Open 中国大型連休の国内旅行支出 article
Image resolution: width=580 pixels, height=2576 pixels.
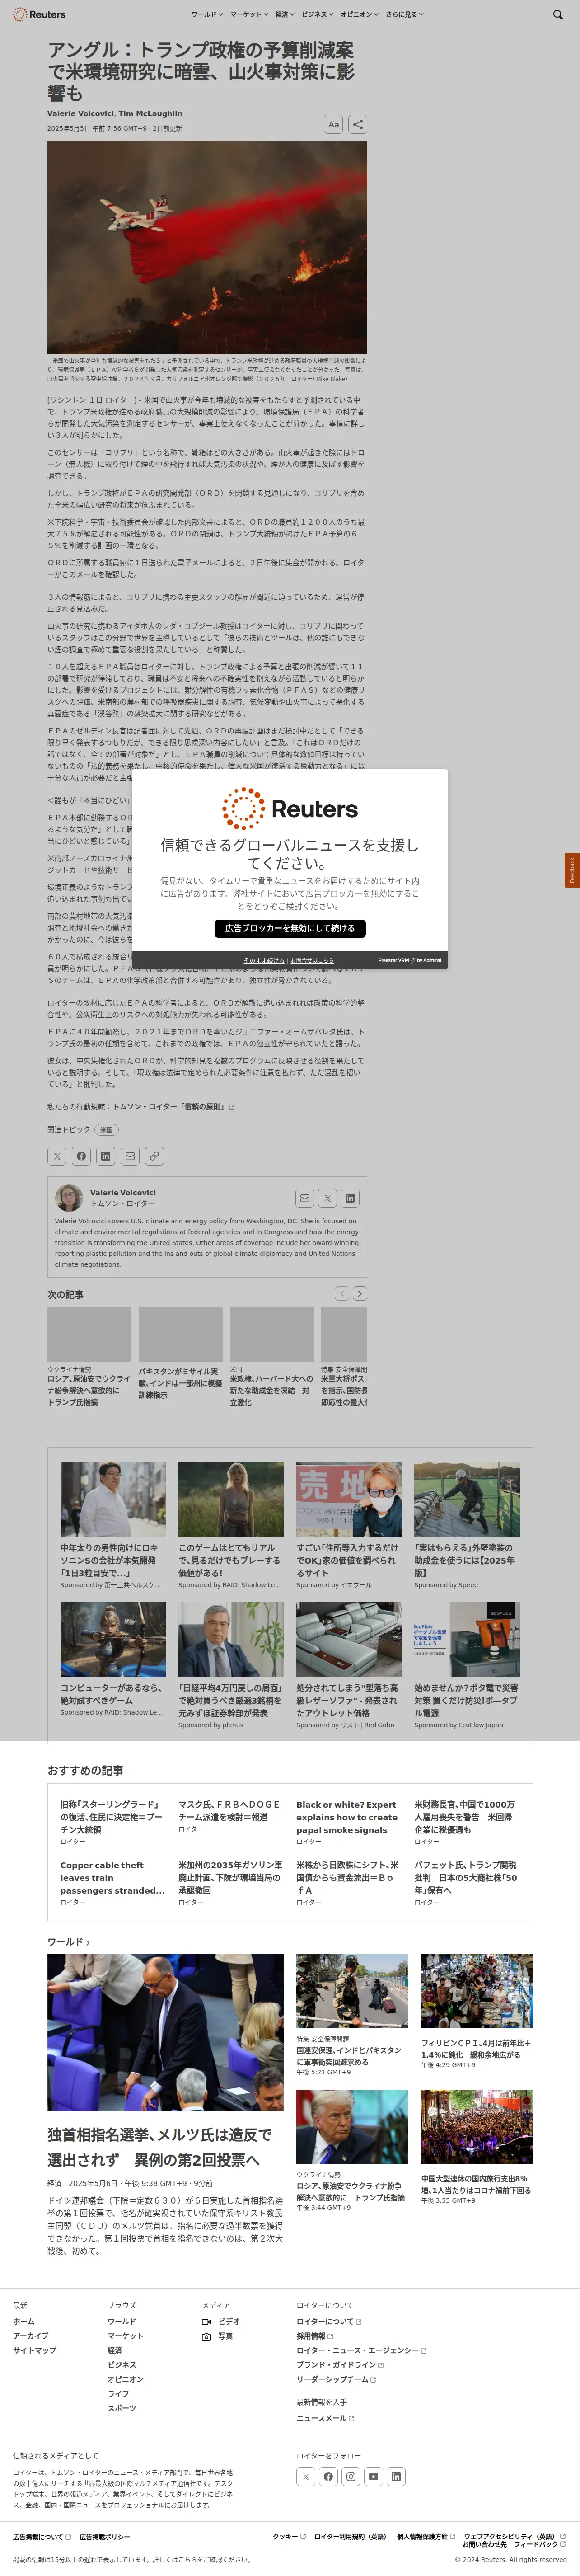475,2184
